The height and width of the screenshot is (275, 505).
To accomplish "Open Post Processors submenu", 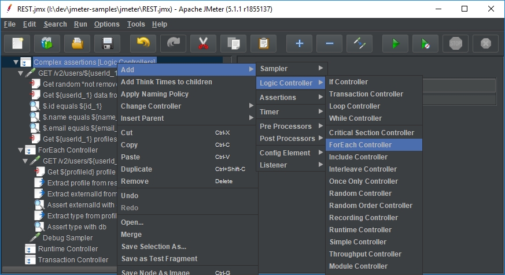I will point(292,138).
